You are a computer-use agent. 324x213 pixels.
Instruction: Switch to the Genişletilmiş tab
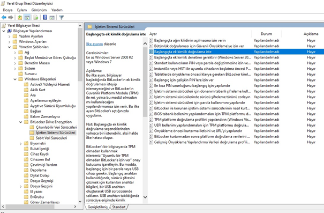click(97, 207)
